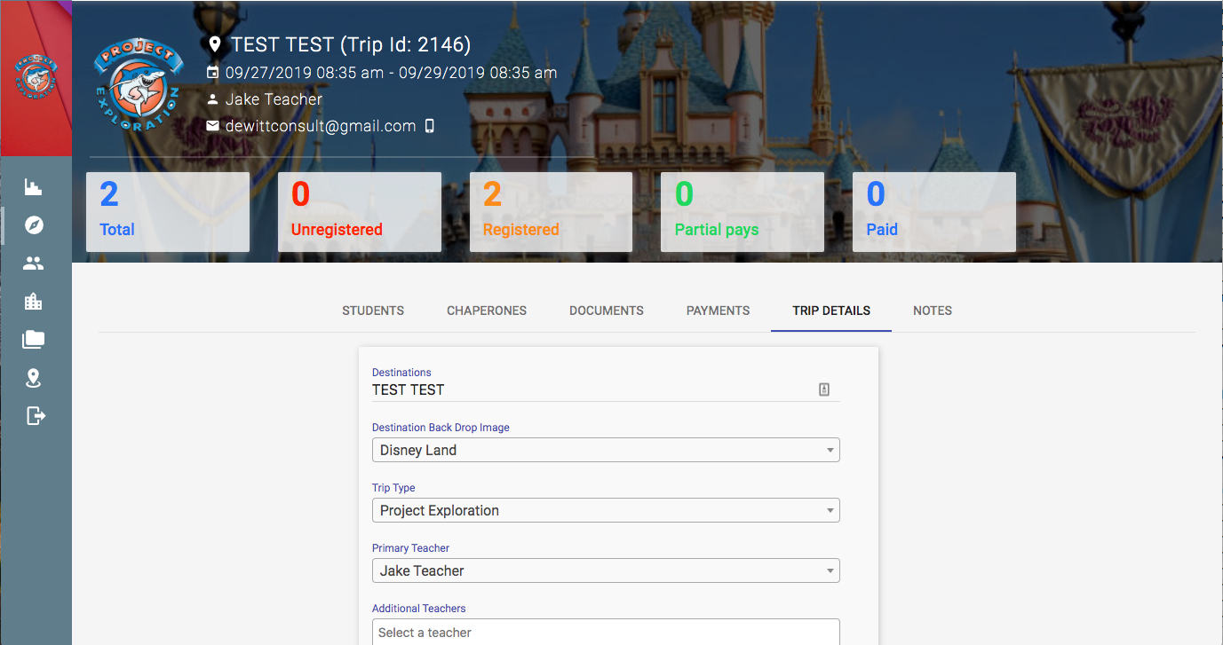Viewport: 1223px width, 645px height.
Task: Select the Registered stat card
Action: click(x=551, y=212)
